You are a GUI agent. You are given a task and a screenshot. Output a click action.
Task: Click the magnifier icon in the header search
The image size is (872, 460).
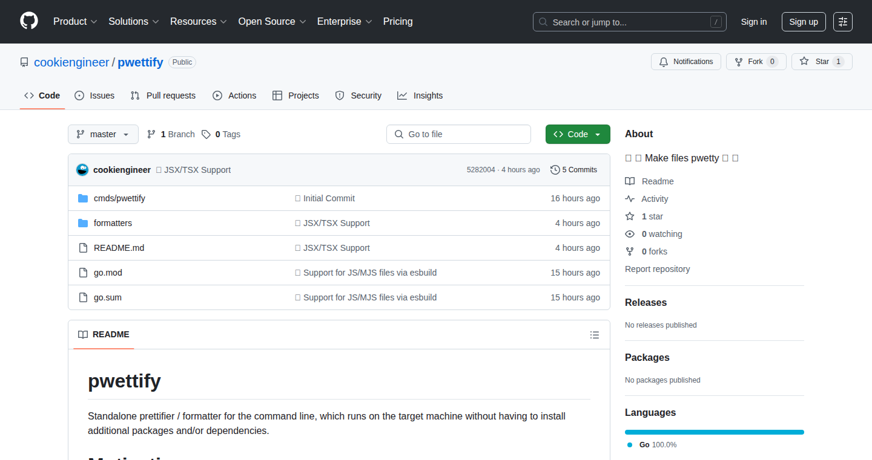(x=543, y=22)
